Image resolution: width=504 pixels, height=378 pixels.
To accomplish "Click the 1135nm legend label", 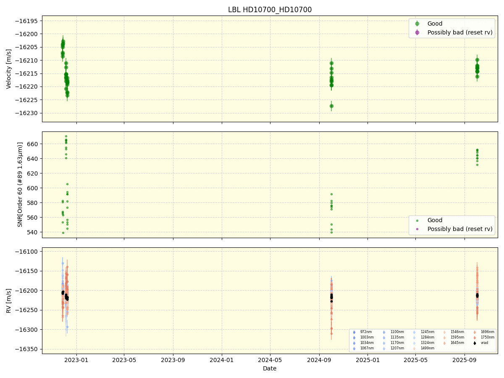I will 397,337.
